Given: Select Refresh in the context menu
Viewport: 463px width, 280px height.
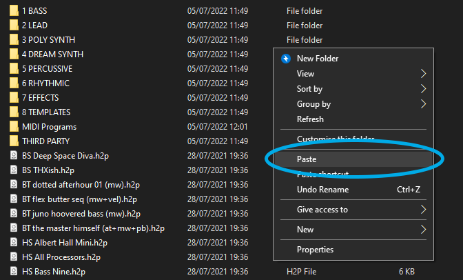Looking at the screenshot, I should coord(310,119).
